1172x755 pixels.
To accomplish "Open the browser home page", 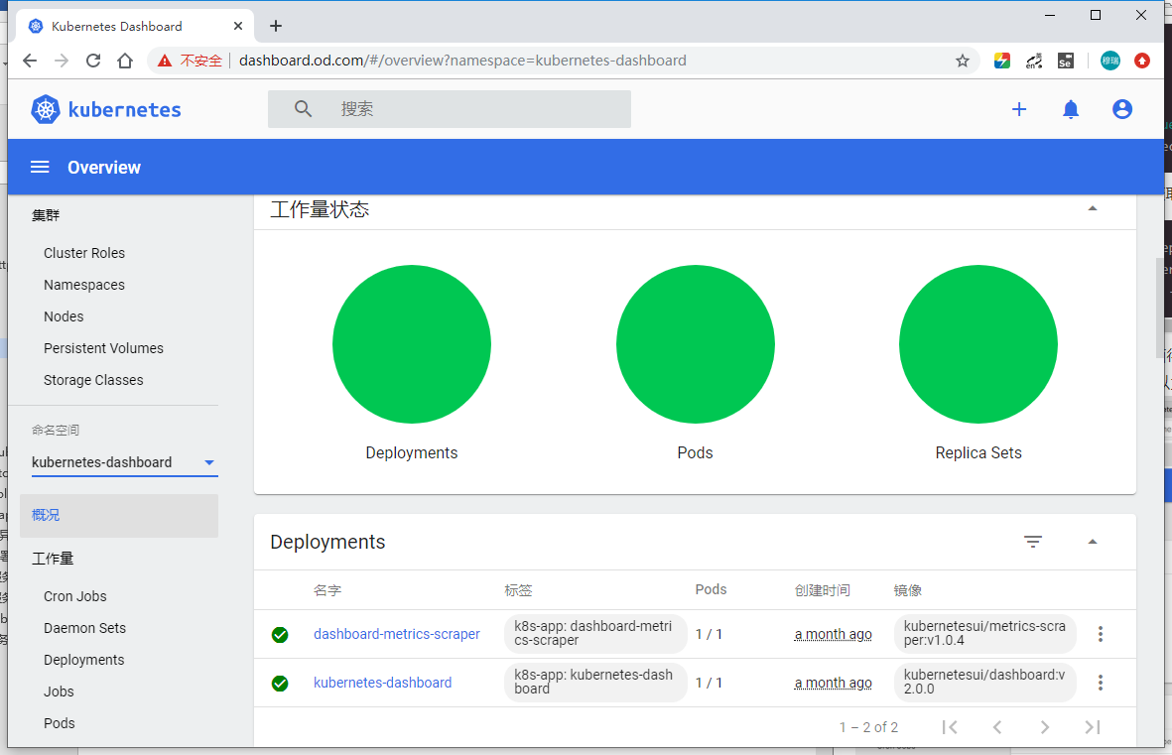I will (125, 61).
